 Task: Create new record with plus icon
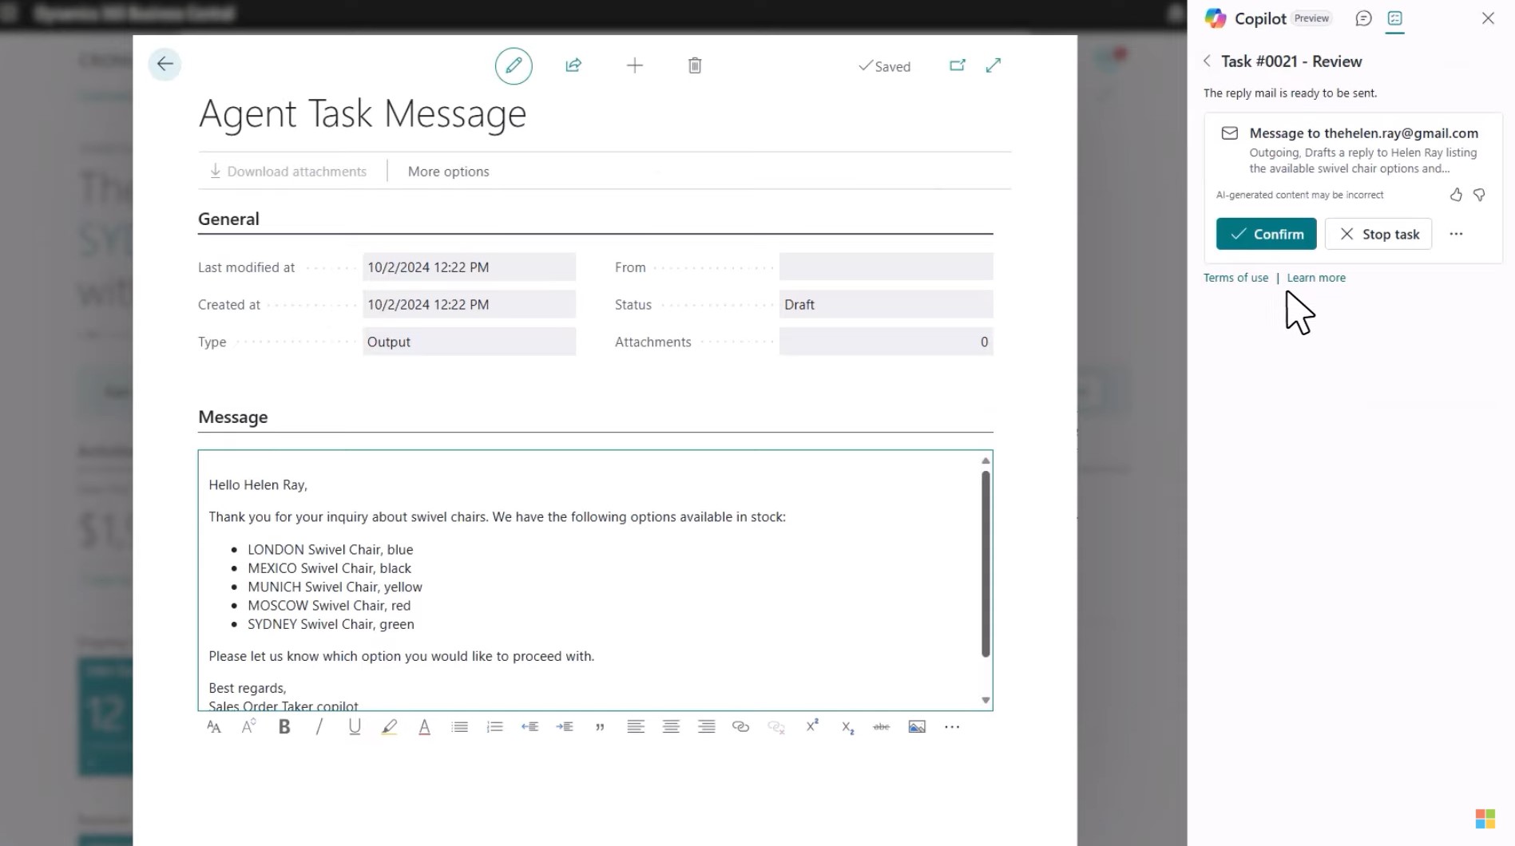635,65
